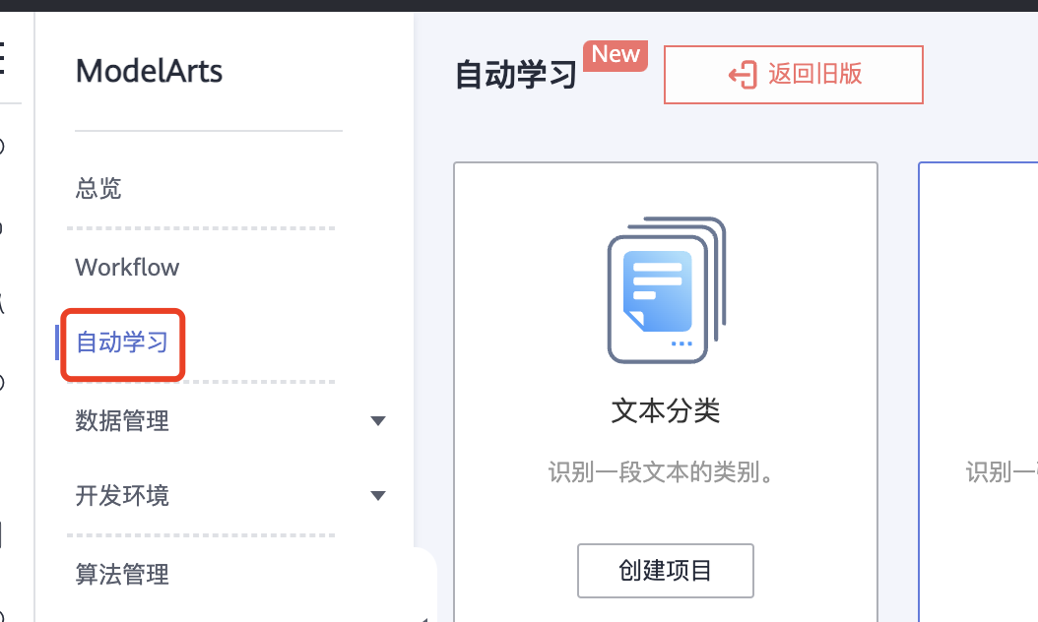Expand the 开发环境 dropdown arrow
1038x622 pixels.
click(x=378, y=496)
